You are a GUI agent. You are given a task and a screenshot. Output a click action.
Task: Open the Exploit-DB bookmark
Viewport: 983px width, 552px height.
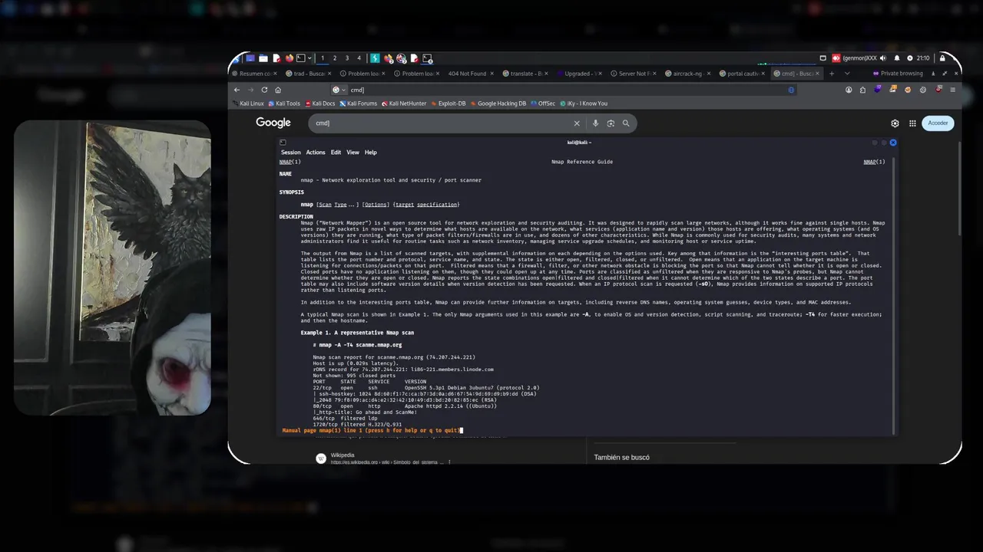click(448, 103)
